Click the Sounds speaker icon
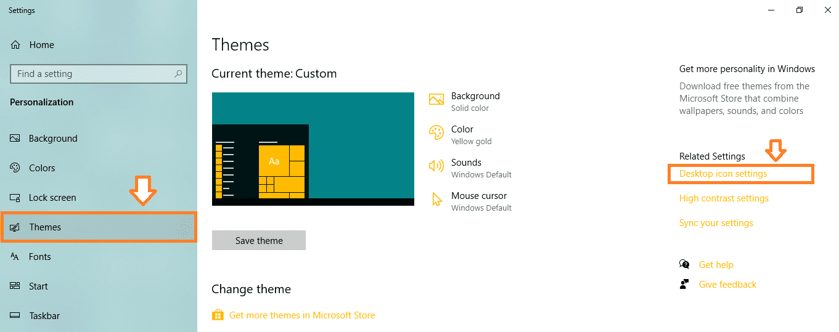 436,166
